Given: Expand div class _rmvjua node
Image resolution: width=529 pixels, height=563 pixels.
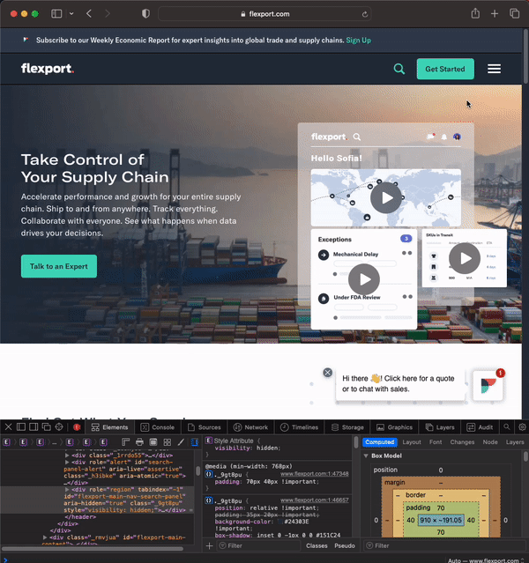Looking at the screenshot, I should coord(45,537).
